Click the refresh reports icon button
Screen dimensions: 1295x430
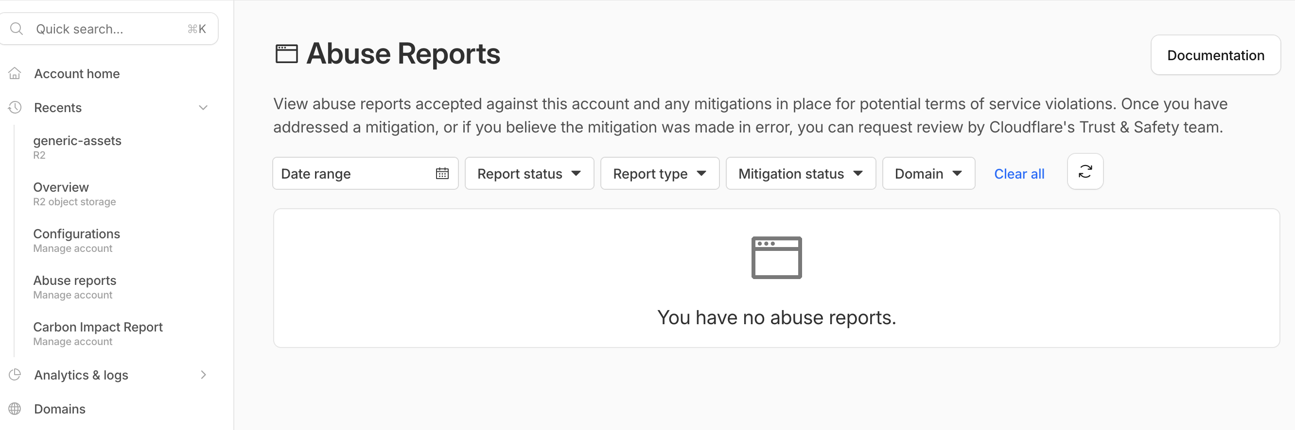[x=1085, y=172]
